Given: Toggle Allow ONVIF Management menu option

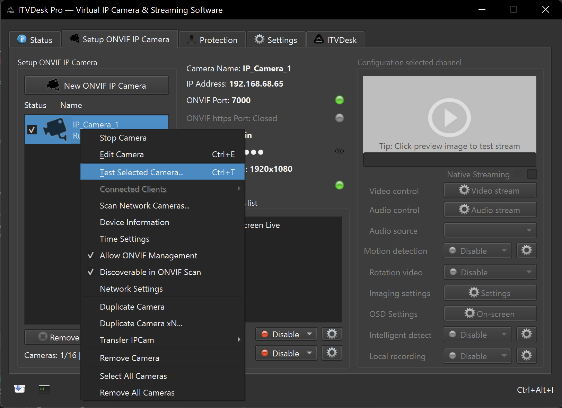Looking at the screenshot, I should click(x=148, y=256).
